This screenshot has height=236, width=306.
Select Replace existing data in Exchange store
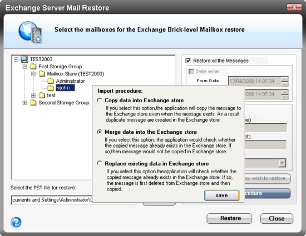(100, 163)
